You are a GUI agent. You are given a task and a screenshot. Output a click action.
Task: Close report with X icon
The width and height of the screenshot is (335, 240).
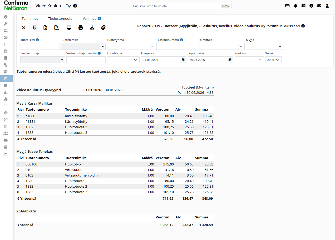tap(24, 28)
